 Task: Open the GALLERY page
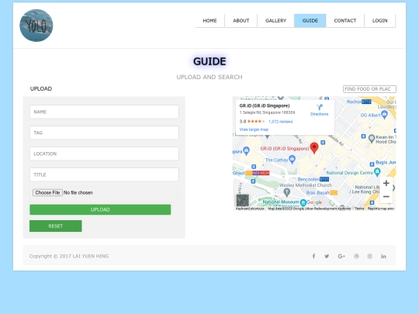[x=275, y=21]
